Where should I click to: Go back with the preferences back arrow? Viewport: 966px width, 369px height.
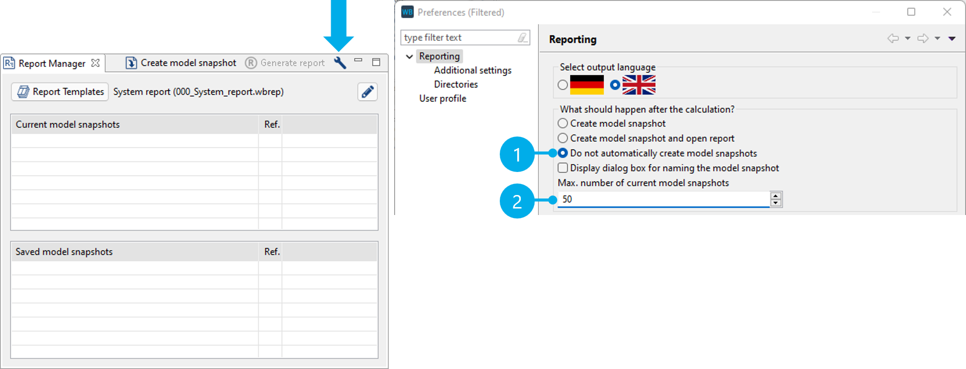[893, 38]
